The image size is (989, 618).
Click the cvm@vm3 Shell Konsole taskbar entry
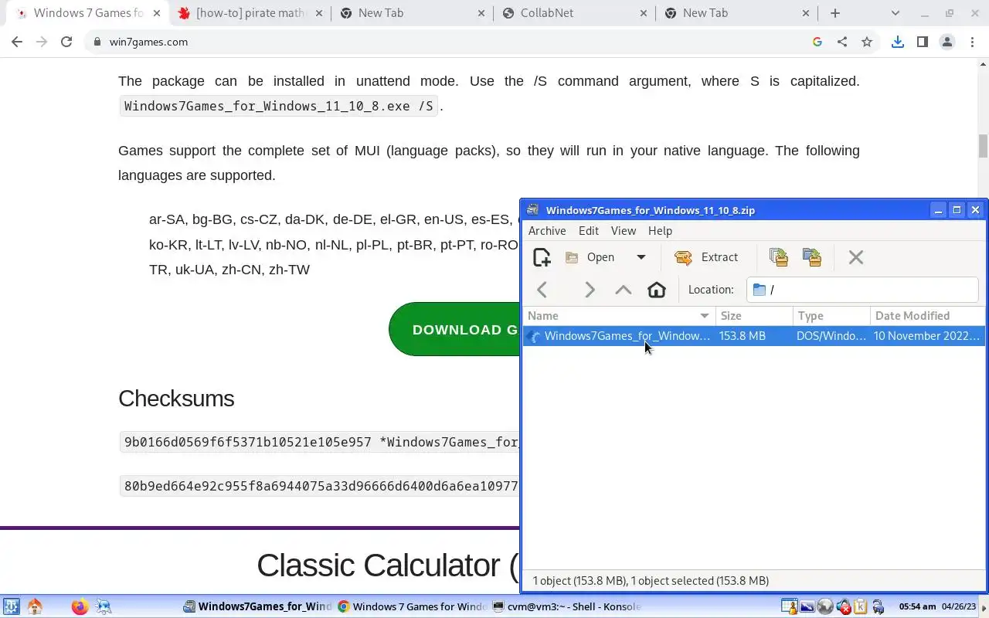click(x=566, y=607)
